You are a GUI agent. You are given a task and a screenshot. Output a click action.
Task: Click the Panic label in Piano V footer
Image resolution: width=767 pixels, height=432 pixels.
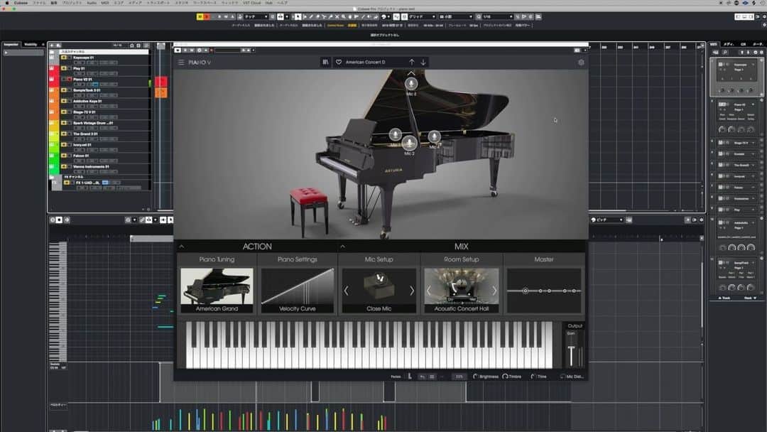(396, 377)
